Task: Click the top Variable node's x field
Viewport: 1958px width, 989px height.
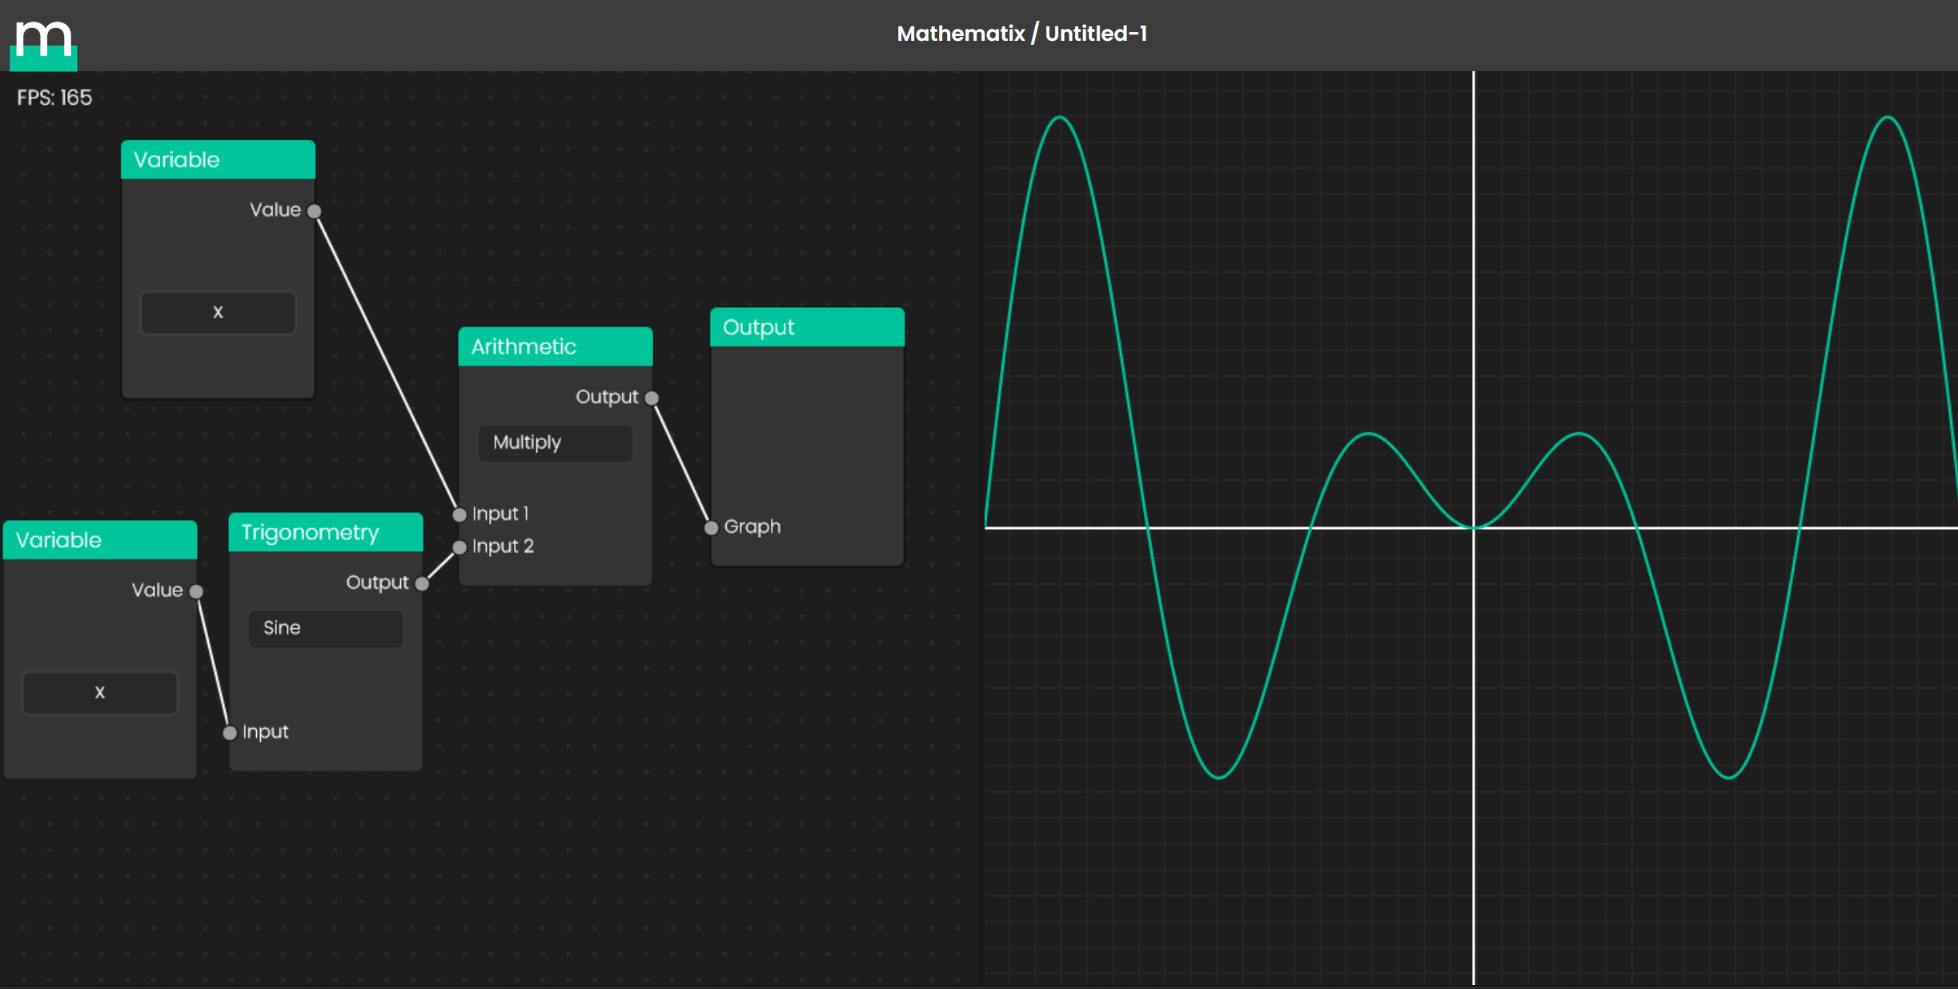Action: (x=218, y=312)
